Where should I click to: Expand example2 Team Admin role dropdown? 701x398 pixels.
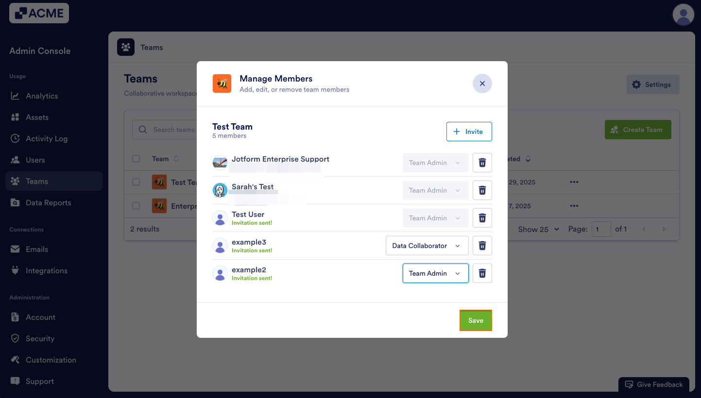435,273
